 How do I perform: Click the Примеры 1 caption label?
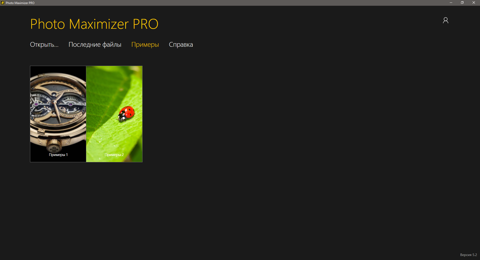(58, 155)
